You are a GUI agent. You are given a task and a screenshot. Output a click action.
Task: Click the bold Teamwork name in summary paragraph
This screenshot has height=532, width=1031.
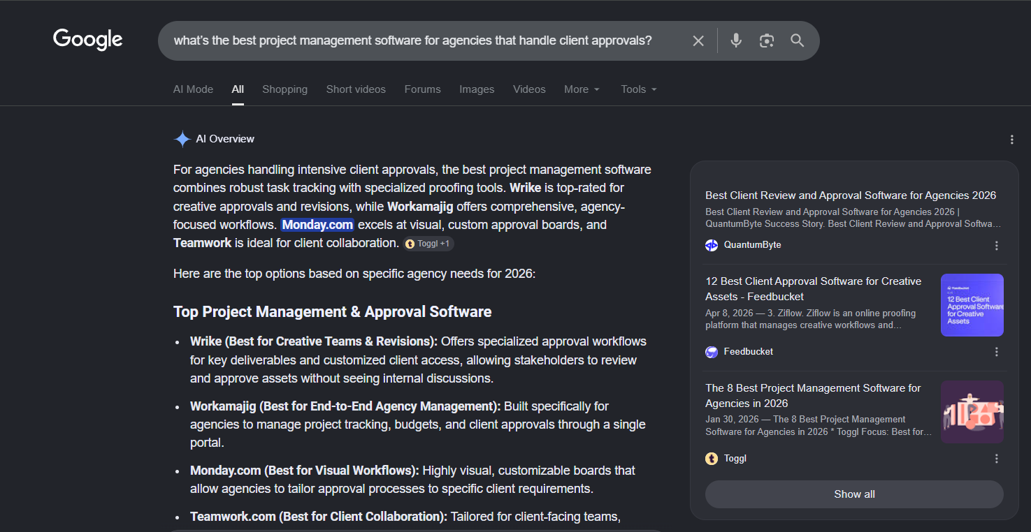click(203, 243)
